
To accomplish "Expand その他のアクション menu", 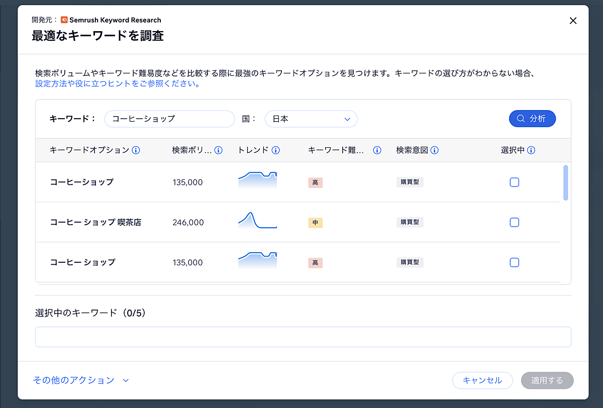I will (x=80, y=380).
